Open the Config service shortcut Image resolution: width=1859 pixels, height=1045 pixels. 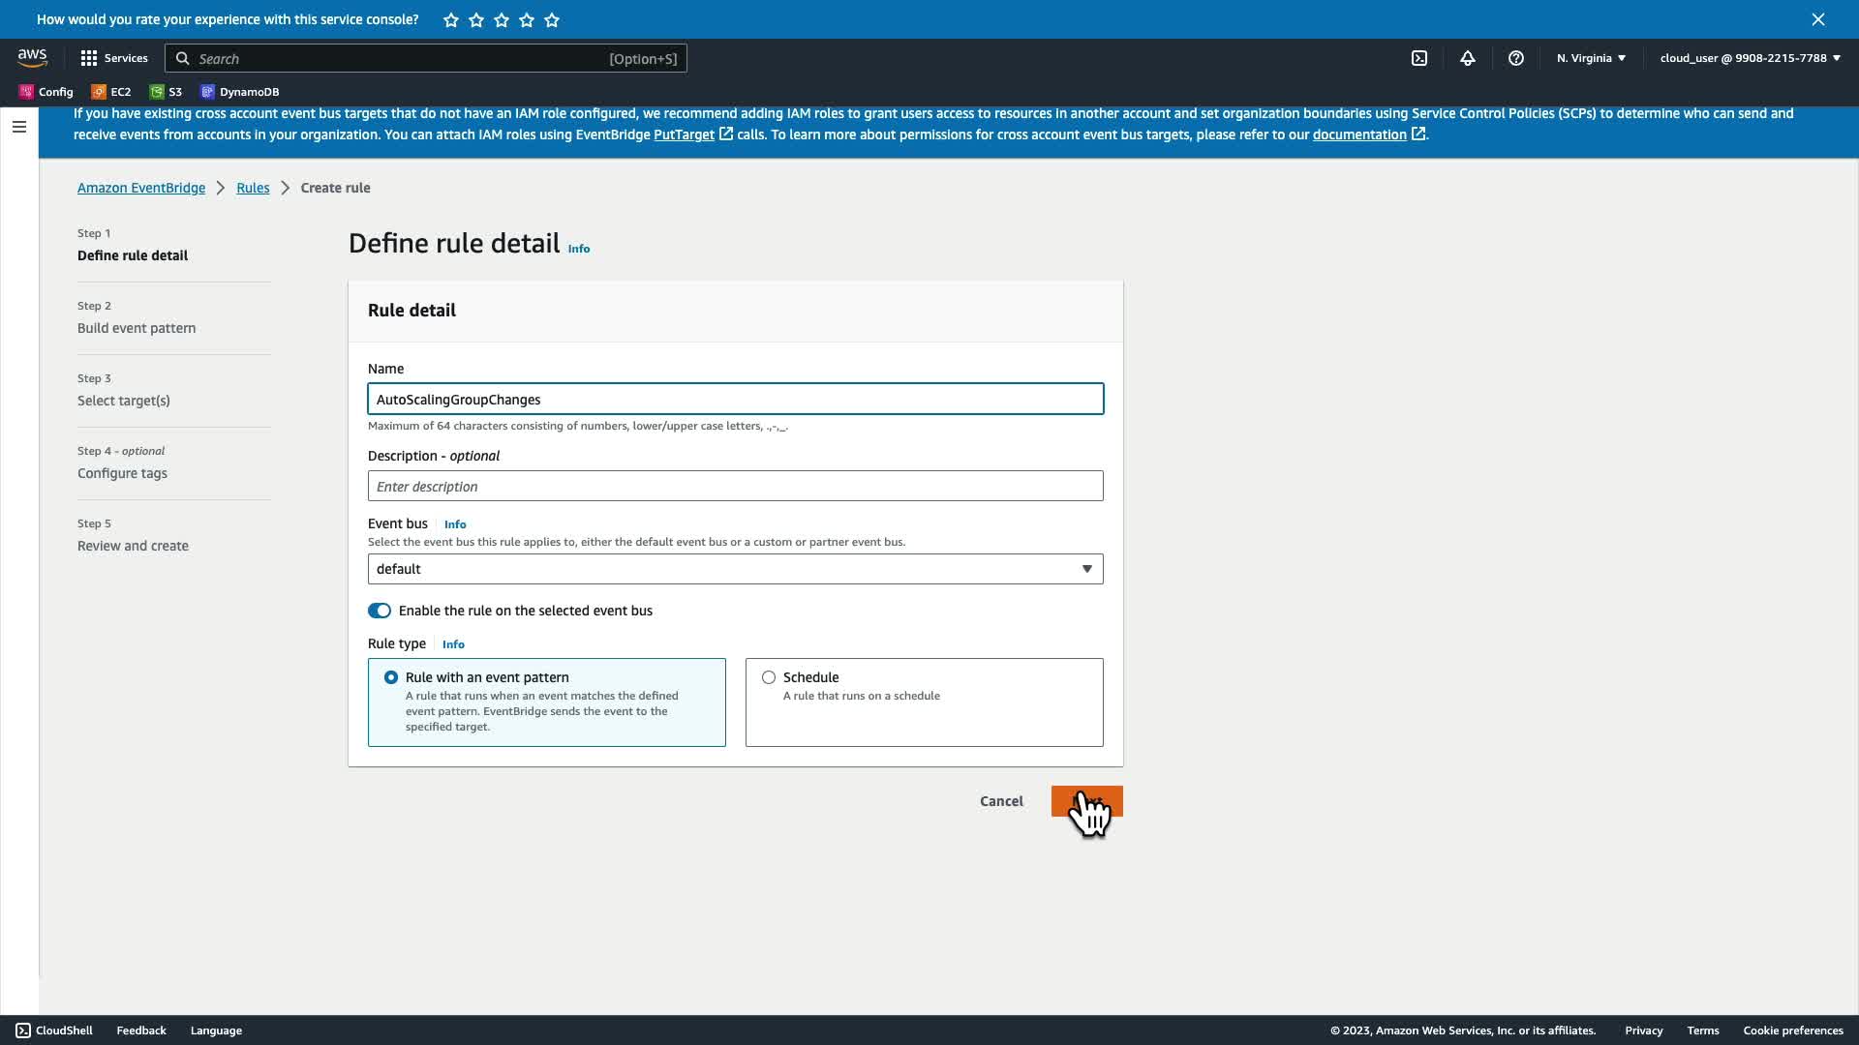click(x=46, y=92)
